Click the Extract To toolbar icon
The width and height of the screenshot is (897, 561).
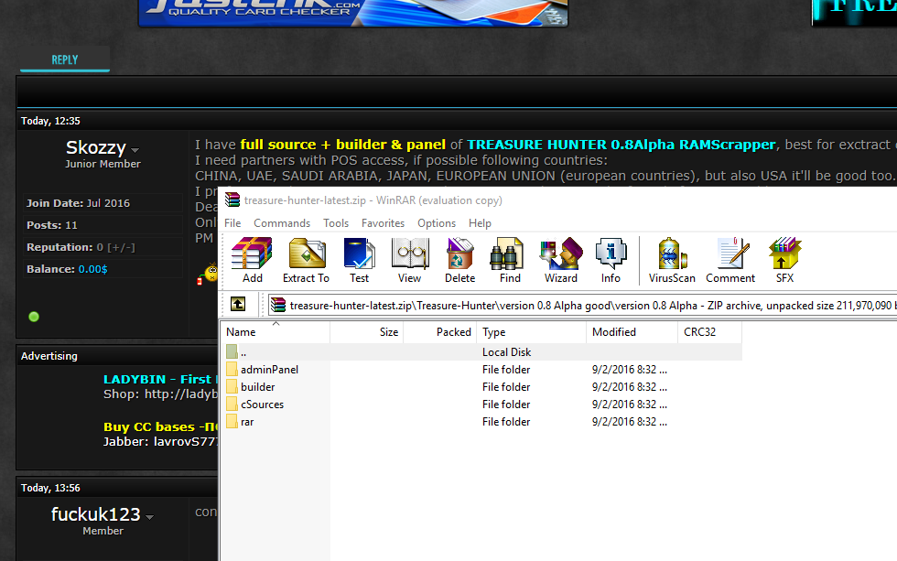coord(306,260)
